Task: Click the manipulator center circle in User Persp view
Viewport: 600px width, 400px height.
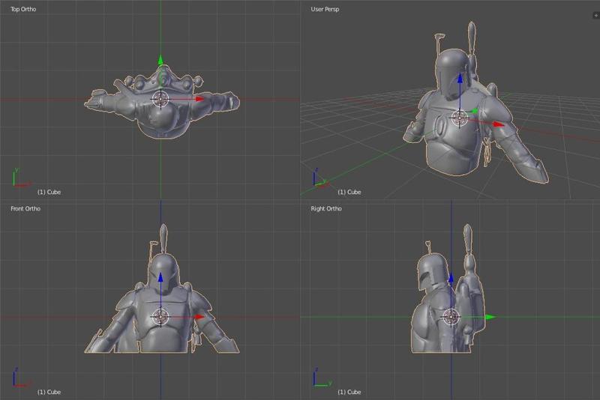Action: point(459,118)
